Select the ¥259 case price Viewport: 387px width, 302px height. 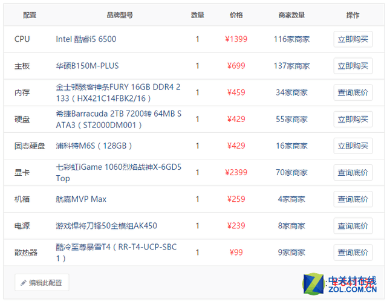point(236,199)
